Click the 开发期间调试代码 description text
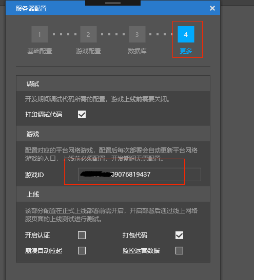The image size is (254, 280). point(97,99)
